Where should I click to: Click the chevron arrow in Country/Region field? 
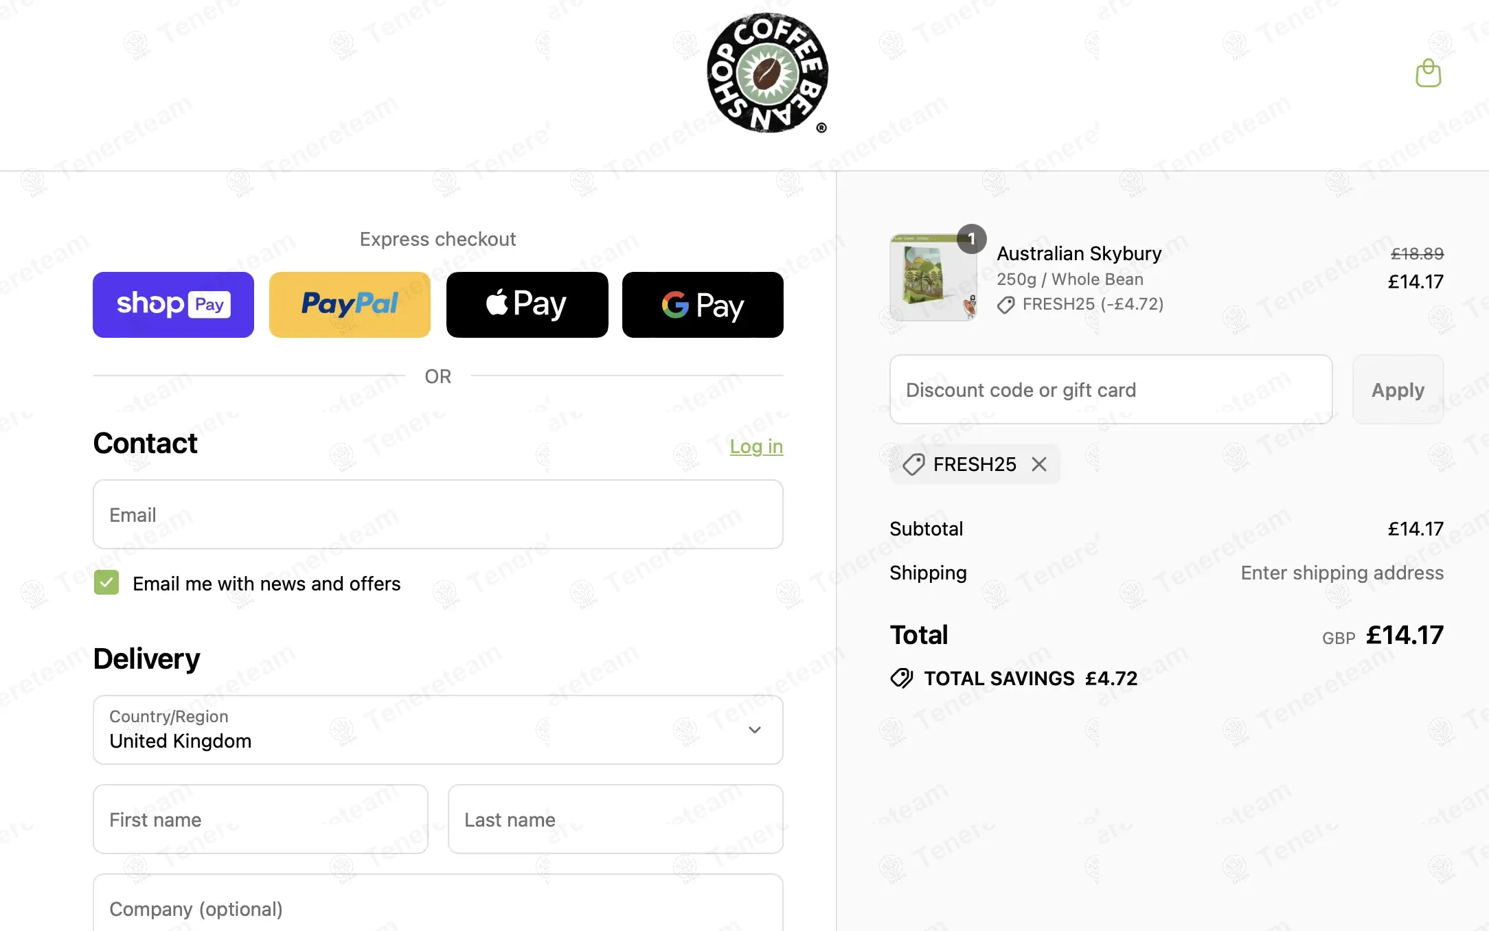755,730
